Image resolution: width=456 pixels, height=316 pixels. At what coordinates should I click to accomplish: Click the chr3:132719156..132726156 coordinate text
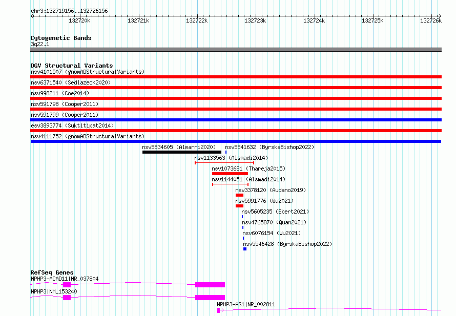pyautogui.click(x=69, y=11)
